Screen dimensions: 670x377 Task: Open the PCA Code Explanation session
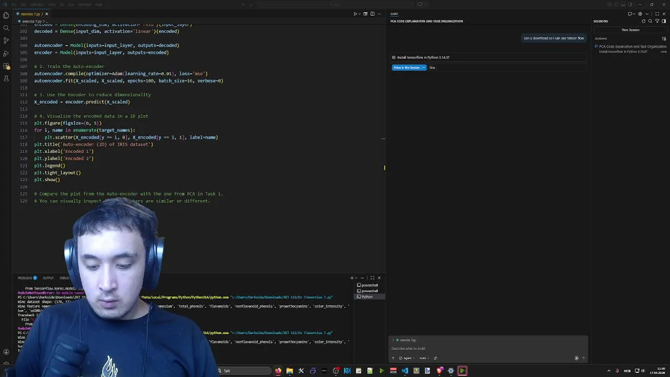click(x=631, y=49)
